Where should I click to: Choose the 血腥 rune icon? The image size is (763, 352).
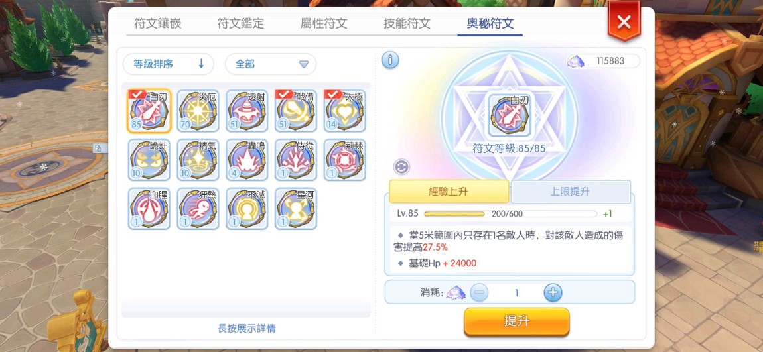coord(149,209)
